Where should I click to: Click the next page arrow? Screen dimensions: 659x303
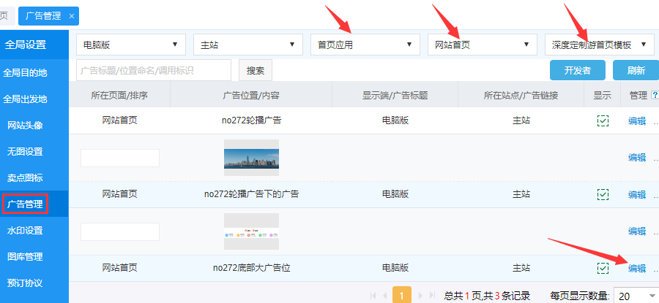tap(420, 296)
